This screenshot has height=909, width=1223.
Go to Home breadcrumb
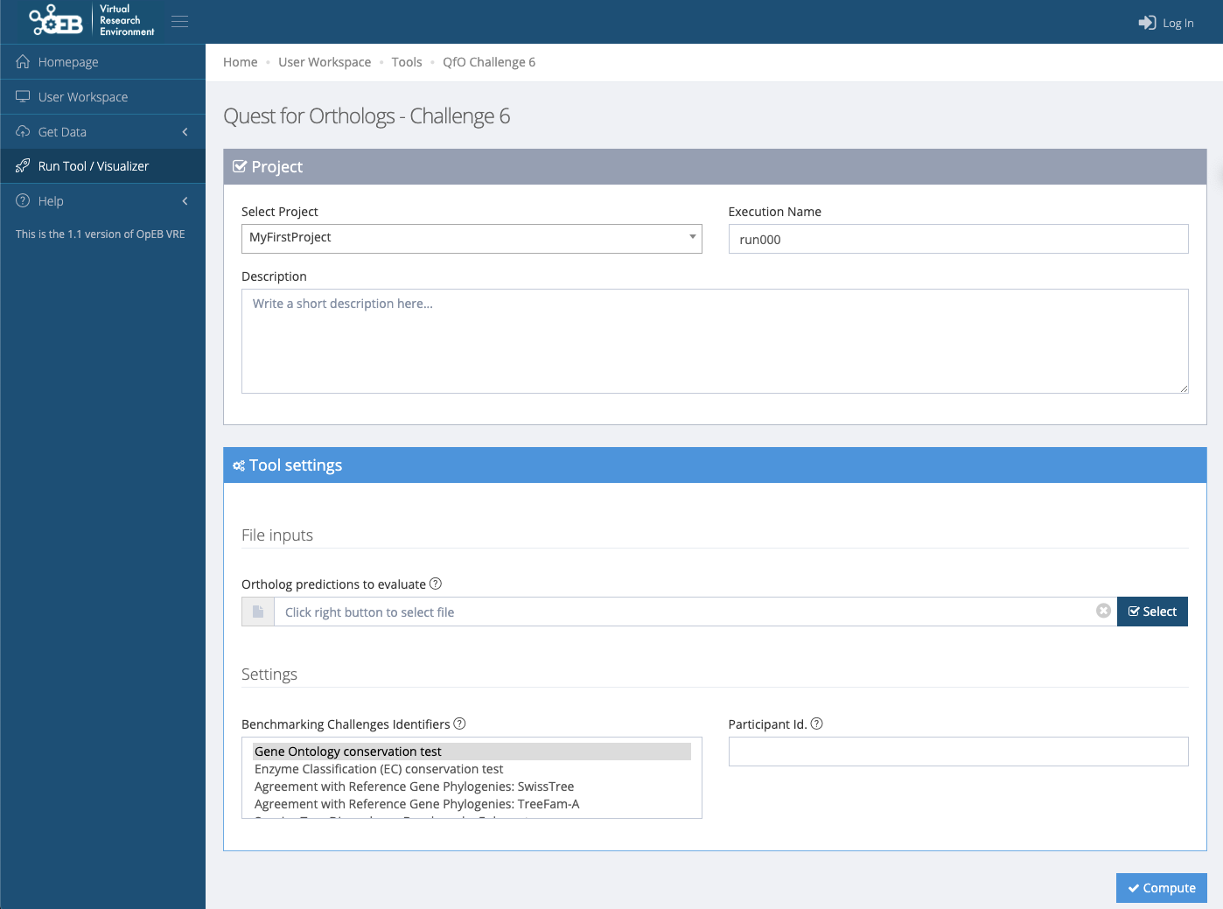[241, 62]
